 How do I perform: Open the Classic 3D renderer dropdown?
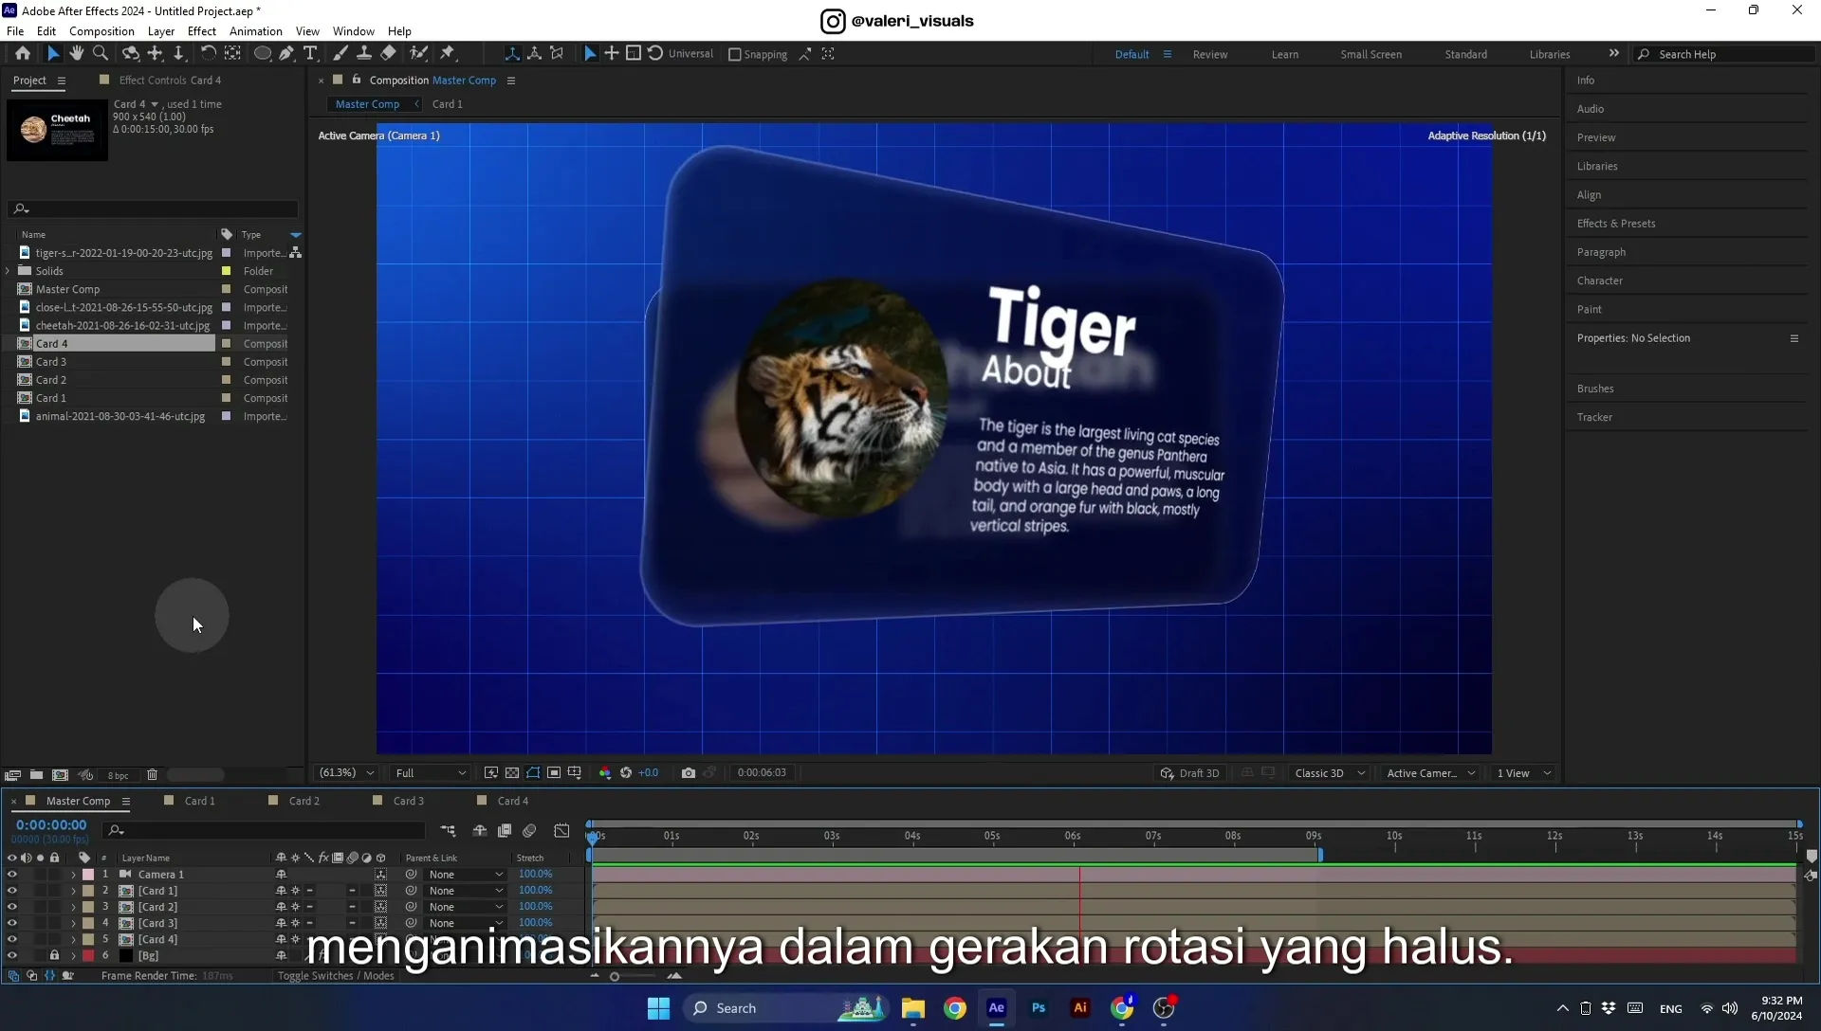pos(1330,773)
